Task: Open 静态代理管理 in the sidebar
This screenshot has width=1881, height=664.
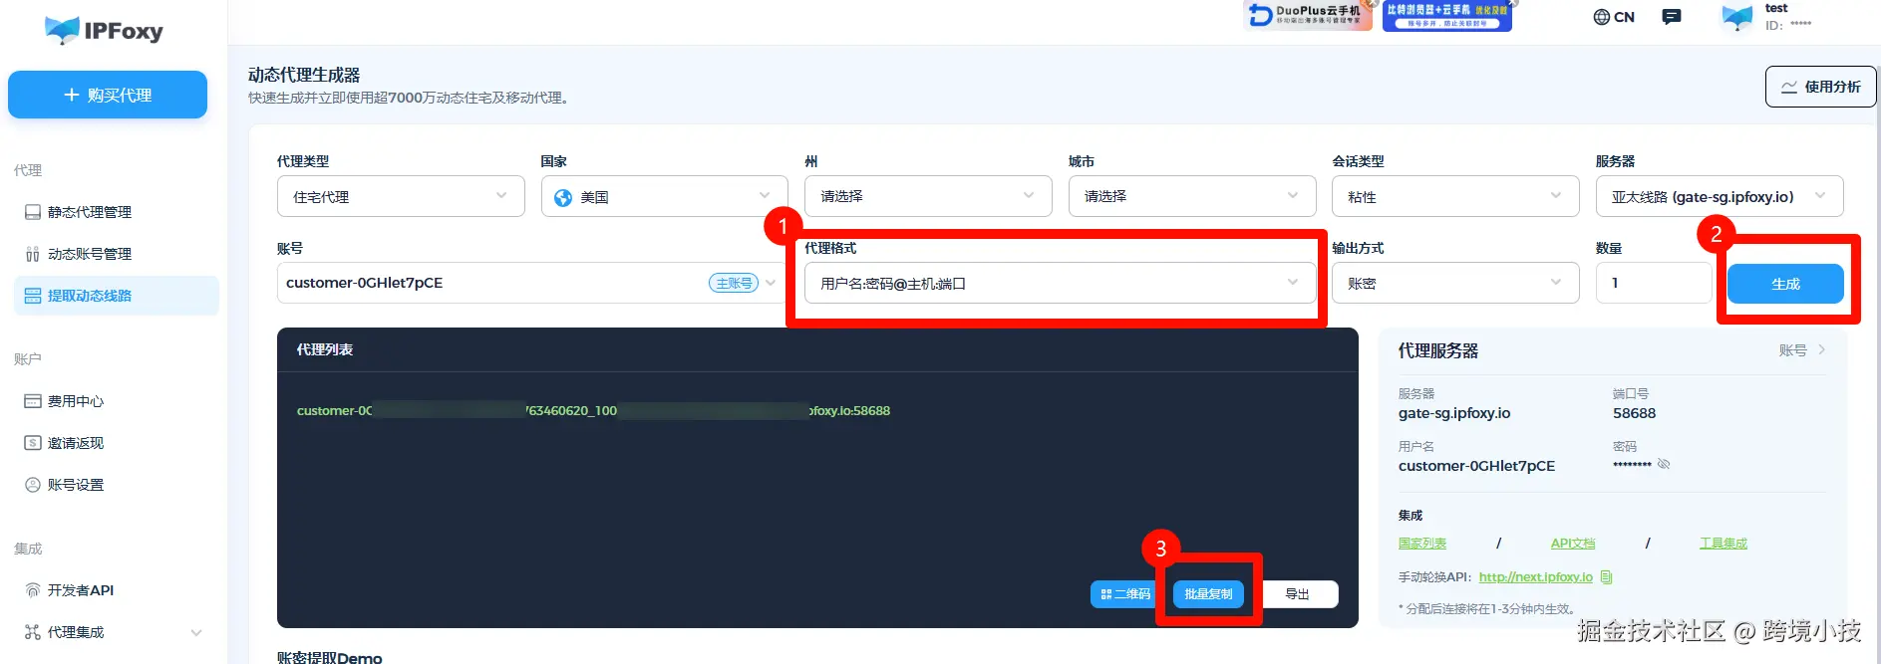Action: (116, 212)
